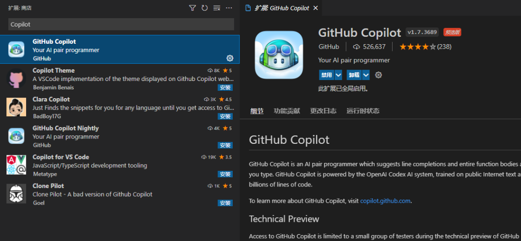The image size is (521, 241).
Task: Click the Copilot Theme extension icon
Action: 16,78
